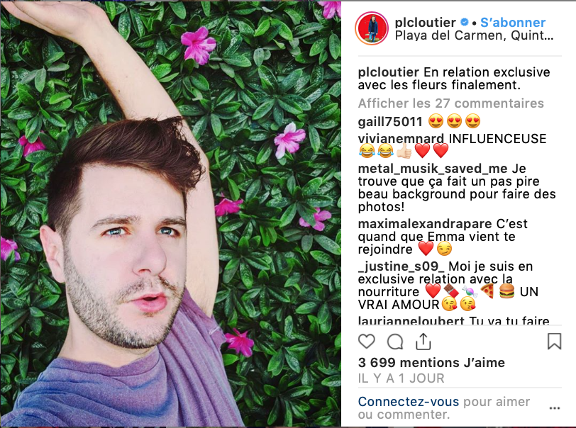Open _justine_s09_ commenter profile
The height and width of the screenshot is (428, 576).
(401, 266)
